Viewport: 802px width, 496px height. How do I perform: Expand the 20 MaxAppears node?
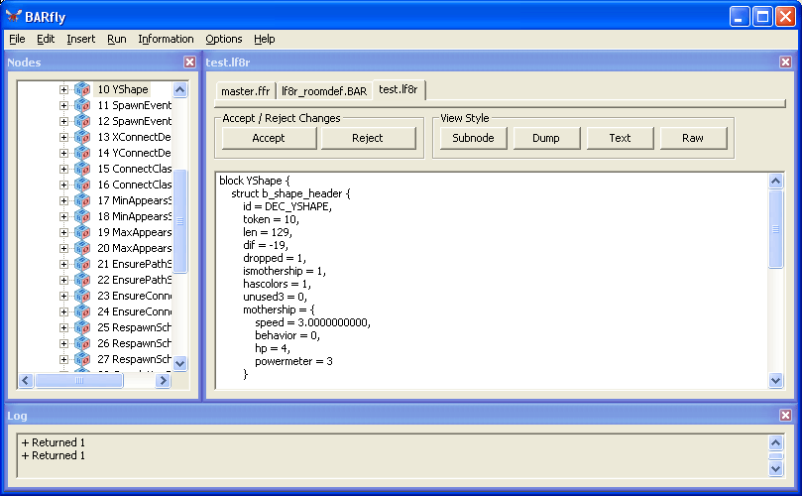(x=63, y=248)
